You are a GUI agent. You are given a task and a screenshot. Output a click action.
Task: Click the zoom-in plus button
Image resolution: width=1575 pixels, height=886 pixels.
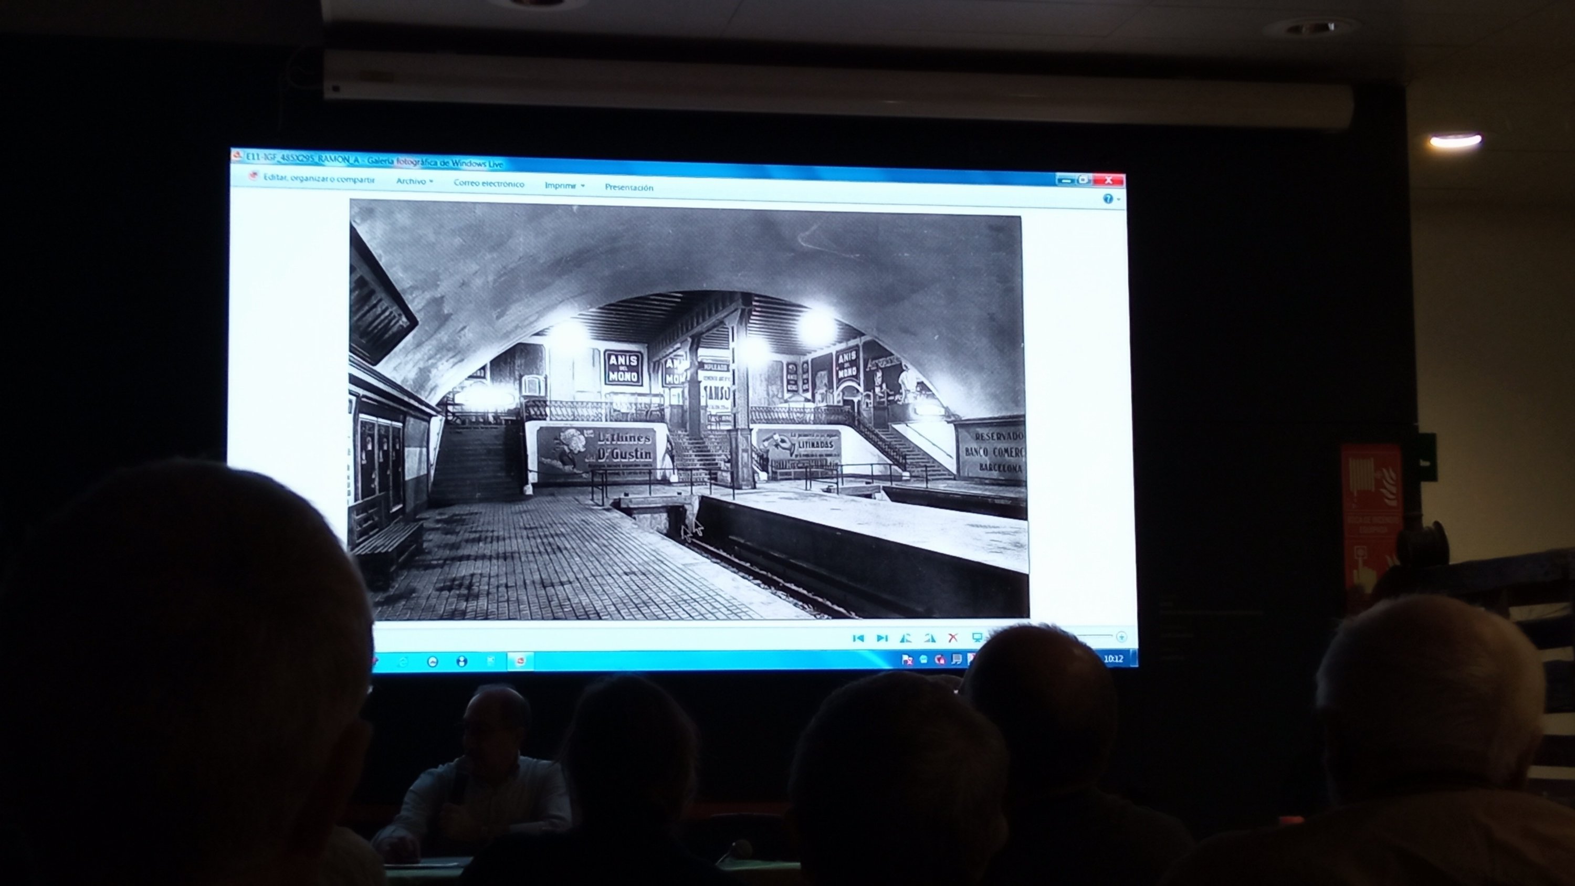[1121, 637]
